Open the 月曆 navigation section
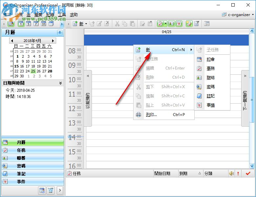256x197 pixels. (32, 142)
